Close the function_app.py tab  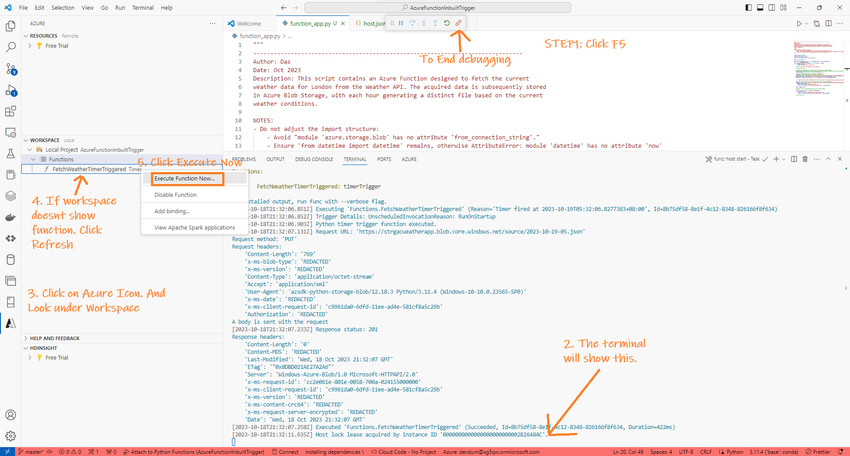343,23
